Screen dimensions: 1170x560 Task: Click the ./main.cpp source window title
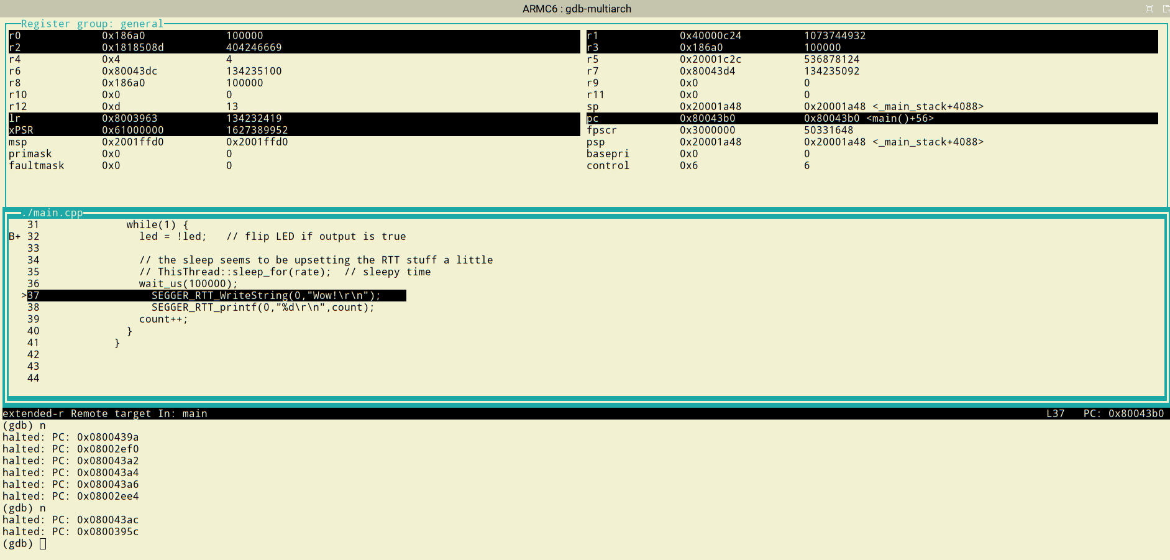pos(52,213)
